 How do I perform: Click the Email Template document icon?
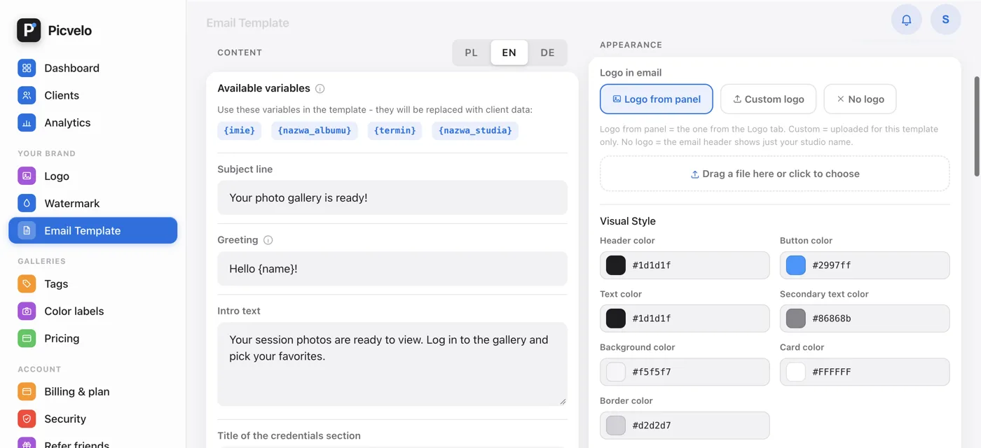[27, 230]
